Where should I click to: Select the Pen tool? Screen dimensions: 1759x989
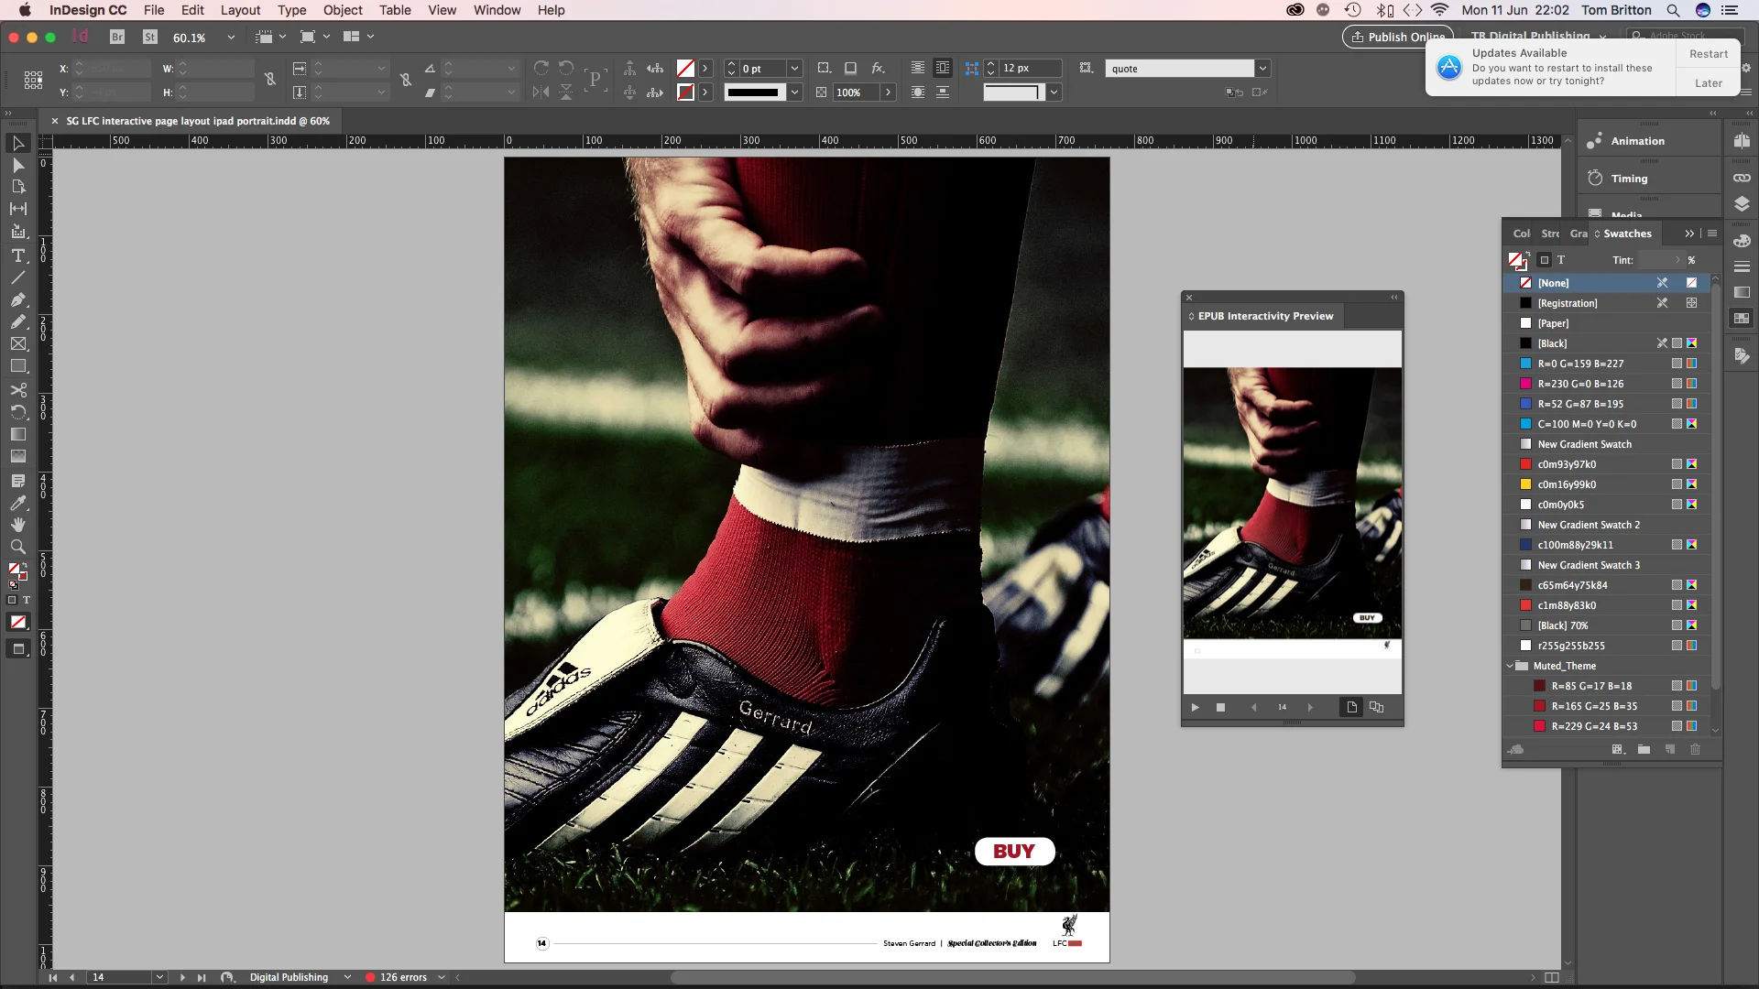click(x=17, y=299)
